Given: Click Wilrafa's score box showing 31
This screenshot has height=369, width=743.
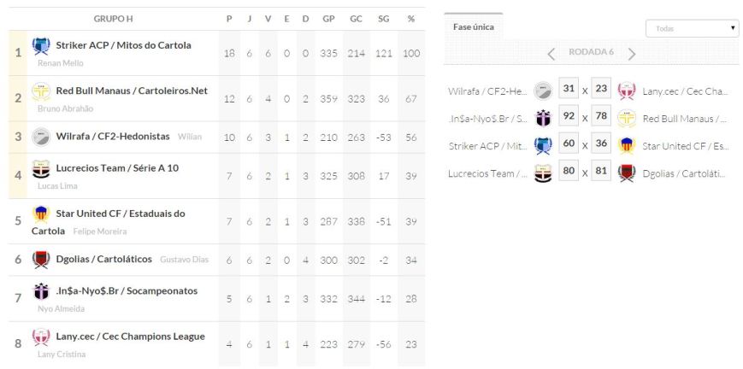Looking at the screenshot, I should (569, 90).
